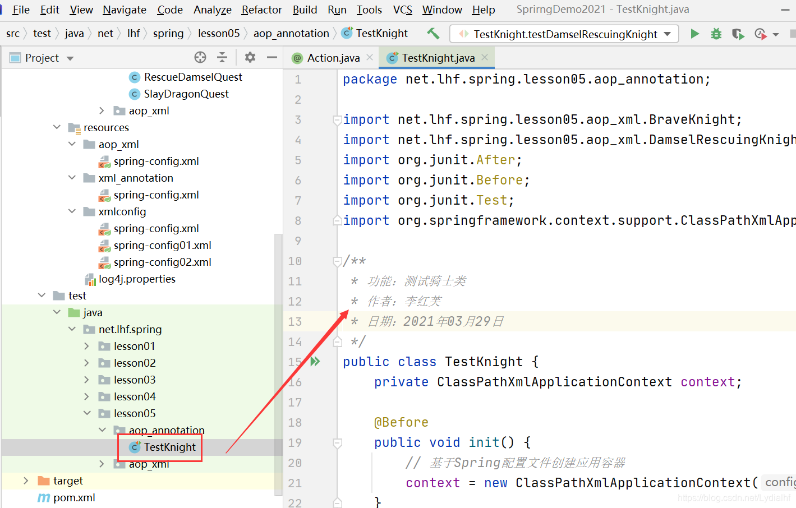Hide the Project tool window

pyautogui.click(x=272, y=57)
